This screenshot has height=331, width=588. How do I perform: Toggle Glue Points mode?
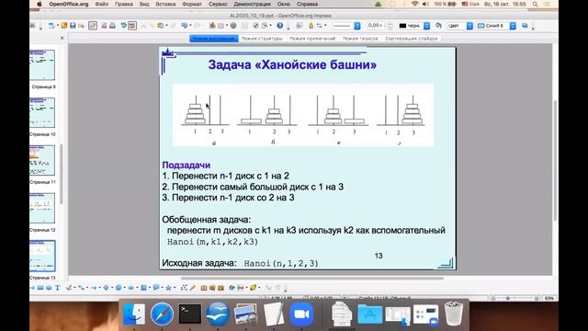click(192, 288)
